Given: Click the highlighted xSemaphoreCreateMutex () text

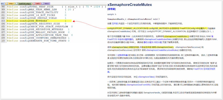Looking at the screenshot, I should coord(177,36).
